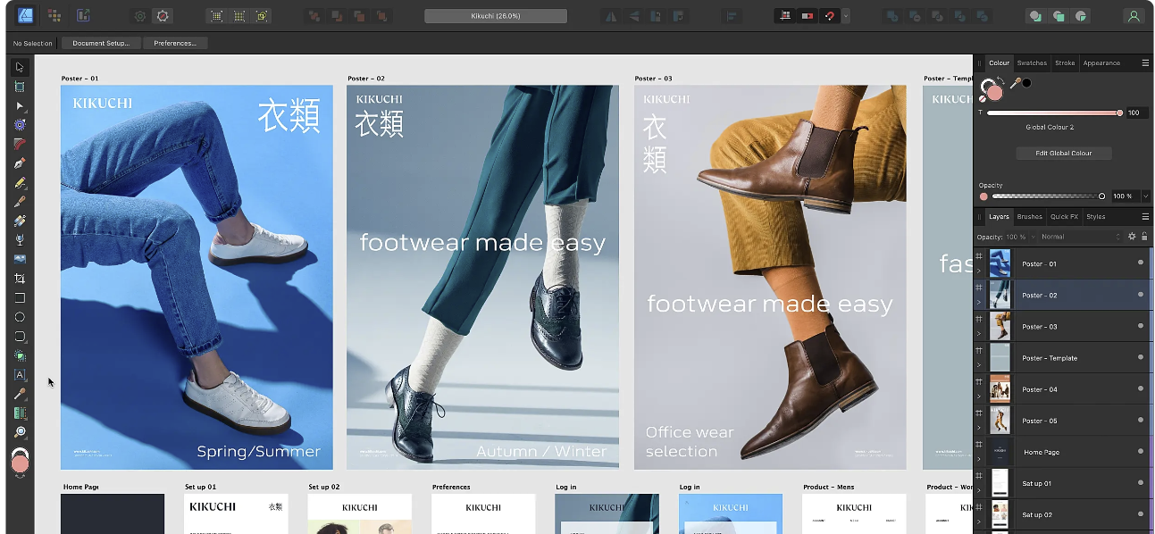Viewport: 1155px width, 534px height.
Task: Toggle the snapping magnet icon
Action: pos(829,16)
